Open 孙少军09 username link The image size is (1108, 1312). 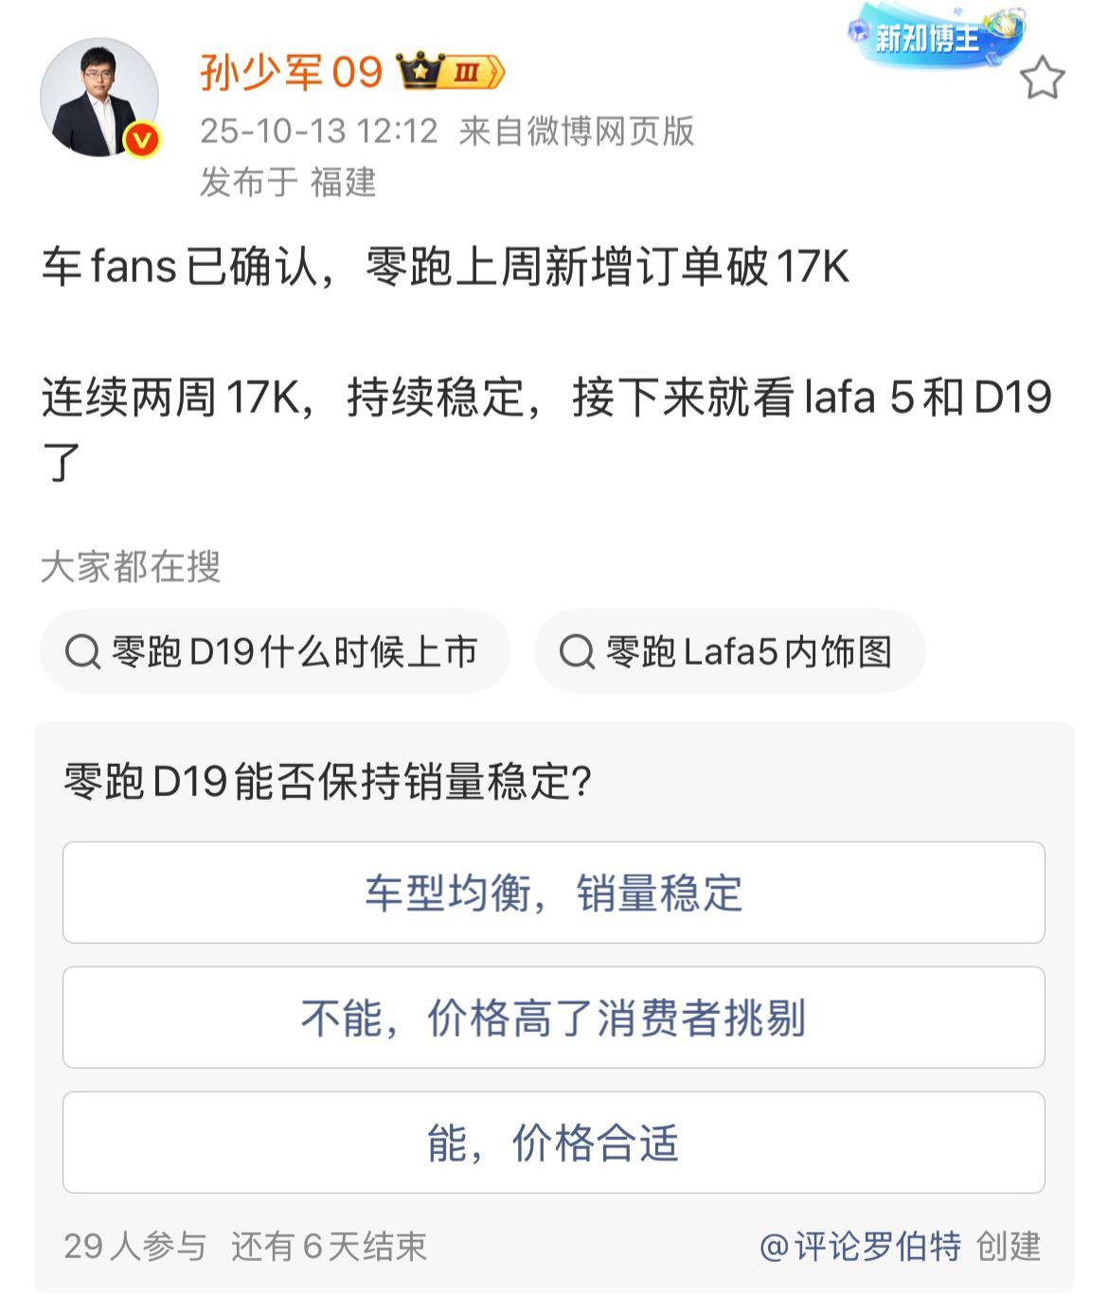pyautogui.click(x=291, y=72)
